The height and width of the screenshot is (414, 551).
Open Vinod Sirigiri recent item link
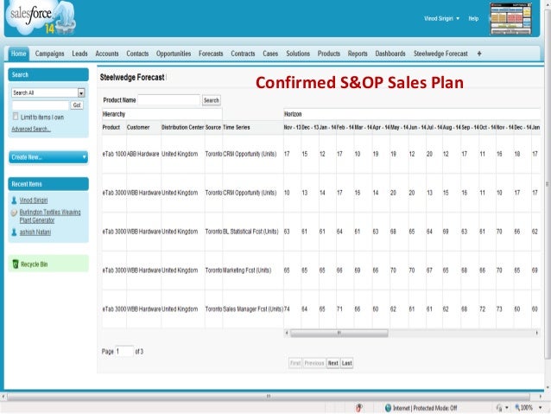tap(34, 201)
